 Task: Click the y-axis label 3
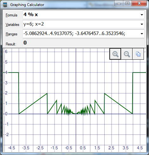click(x=6, y=83)
